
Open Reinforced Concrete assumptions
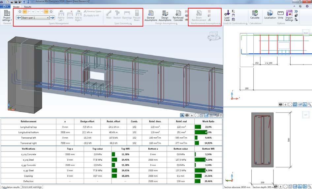[178, 16]
